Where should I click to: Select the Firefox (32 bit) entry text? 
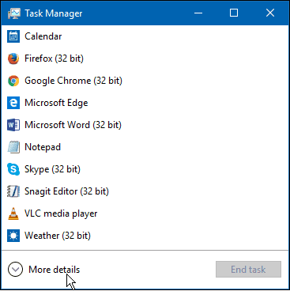click(x=54, y=59)
